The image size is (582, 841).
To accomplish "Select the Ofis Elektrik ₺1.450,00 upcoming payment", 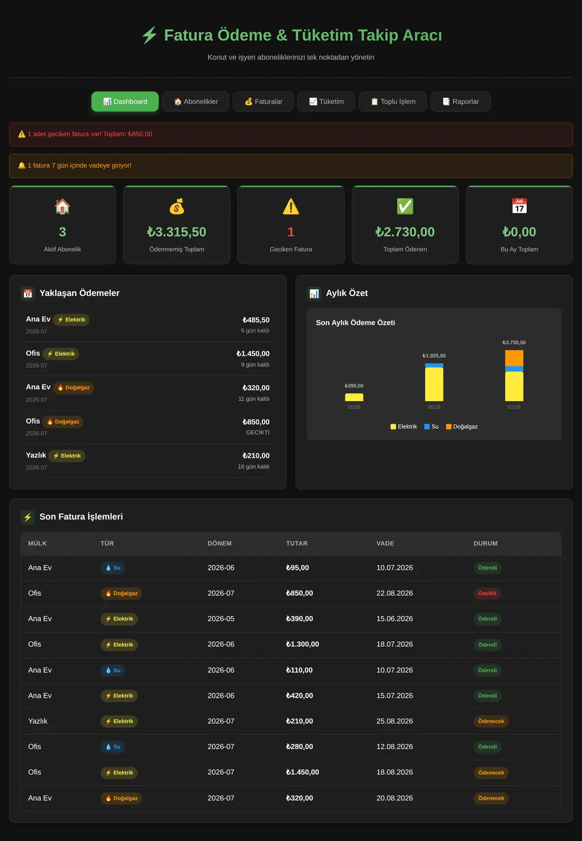I will (148, 359).
